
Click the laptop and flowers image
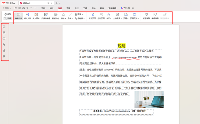[x=149, y=100]
